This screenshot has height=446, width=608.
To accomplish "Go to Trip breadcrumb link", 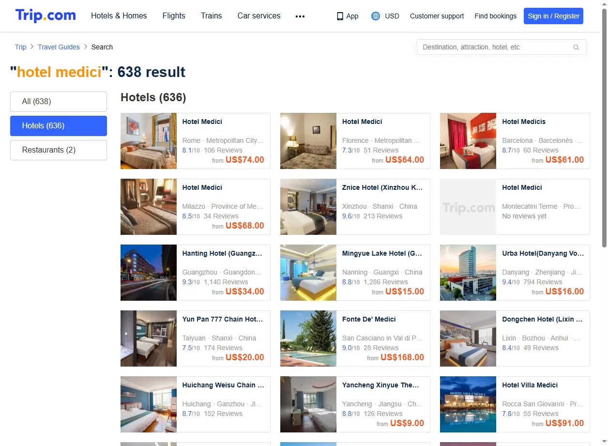I will tap(20, 47).
